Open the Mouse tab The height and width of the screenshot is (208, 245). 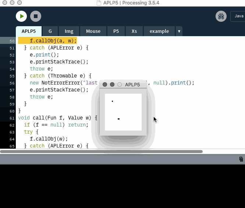click(x=93, y=31)
